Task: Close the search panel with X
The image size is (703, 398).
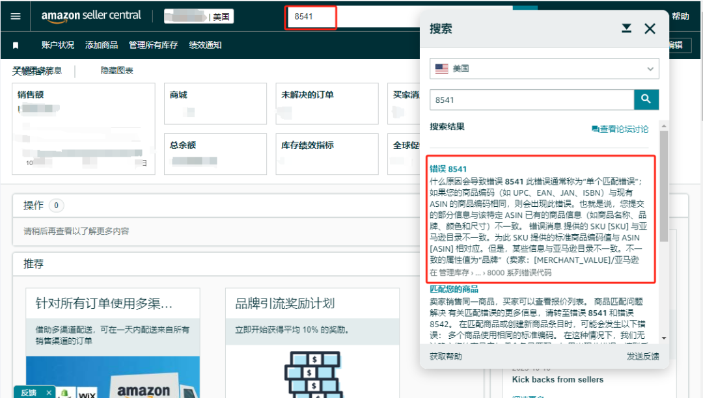Action: [x=650, y=29]
